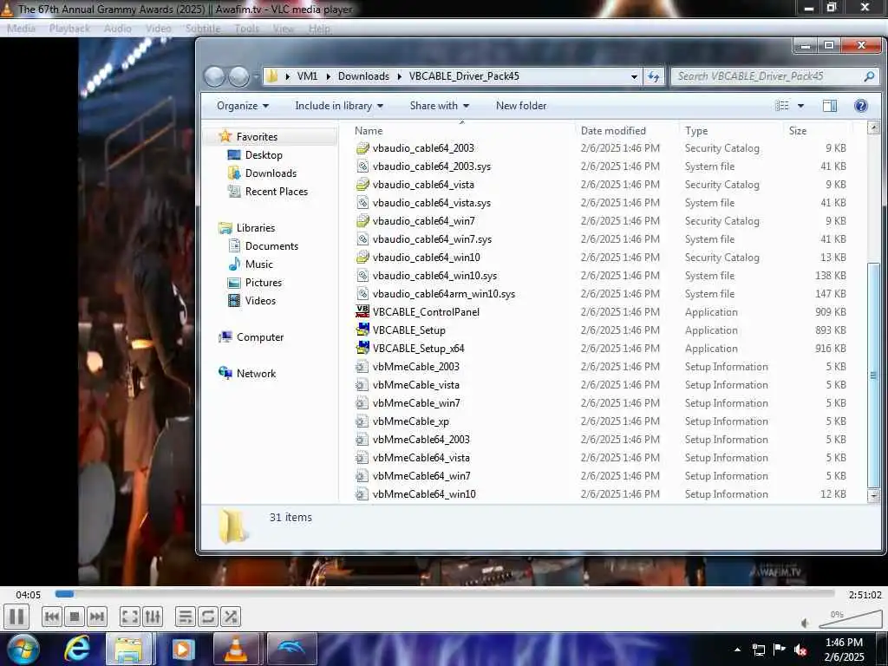888x666 pixels.
Task: Open VLC Video menu
Action: [158, 29]
